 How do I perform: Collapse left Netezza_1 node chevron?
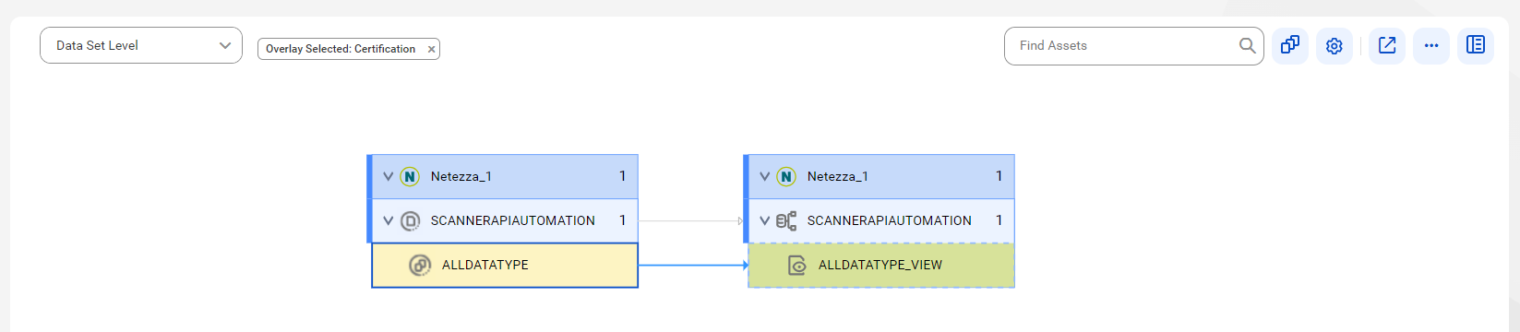tap(389, 176)
